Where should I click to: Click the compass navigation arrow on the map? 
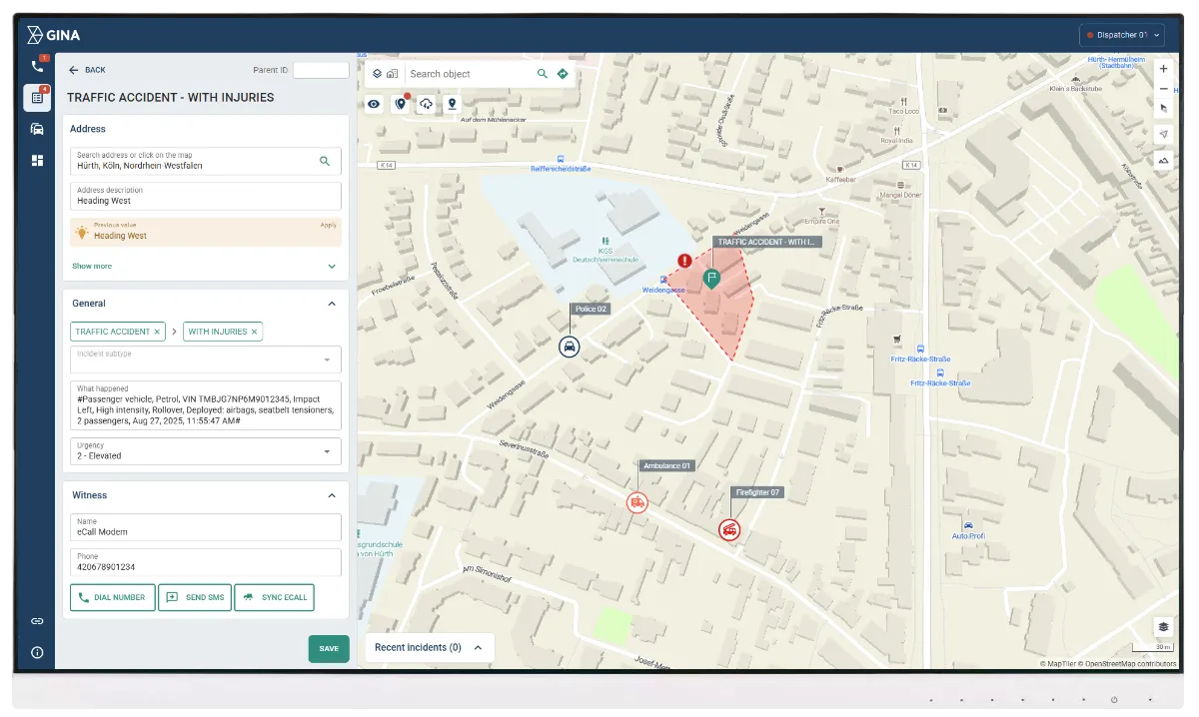coord(1163,133)
